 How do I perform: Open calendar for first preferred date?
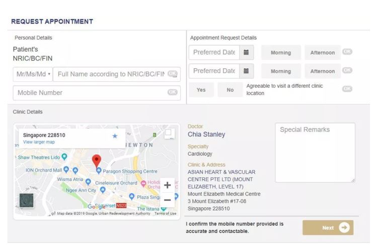(246, 52)
